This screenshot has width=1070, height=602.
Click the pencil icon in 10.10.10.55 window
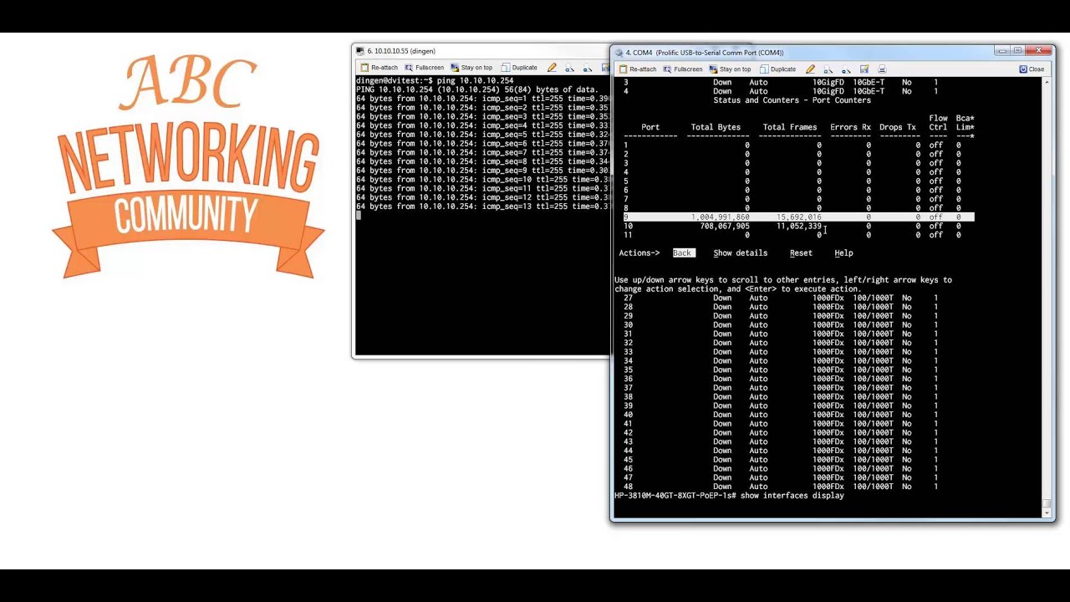click(x=552, y=68)
